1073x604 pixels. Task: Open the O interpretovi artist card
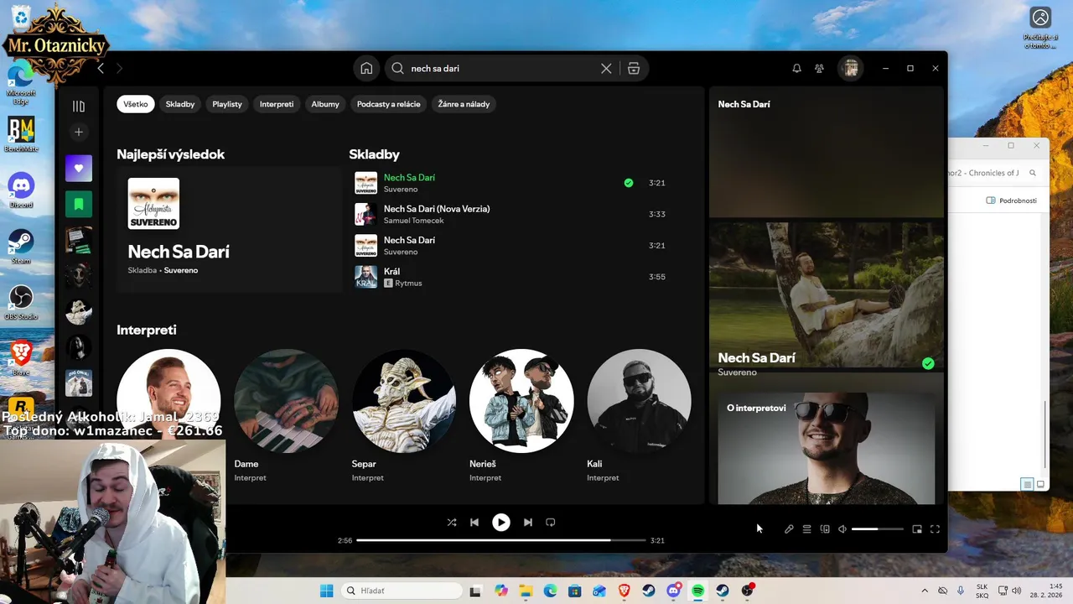pos(827,448)
